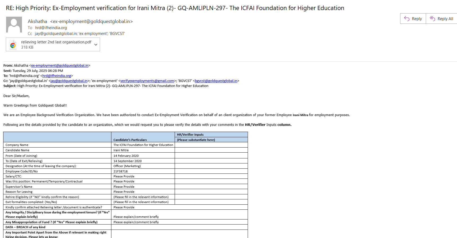Image resolution: width=457 pixels, height=238 pixels.
Task: Expand the attachment dropdown arrow
Action: (x=96, y=45)
